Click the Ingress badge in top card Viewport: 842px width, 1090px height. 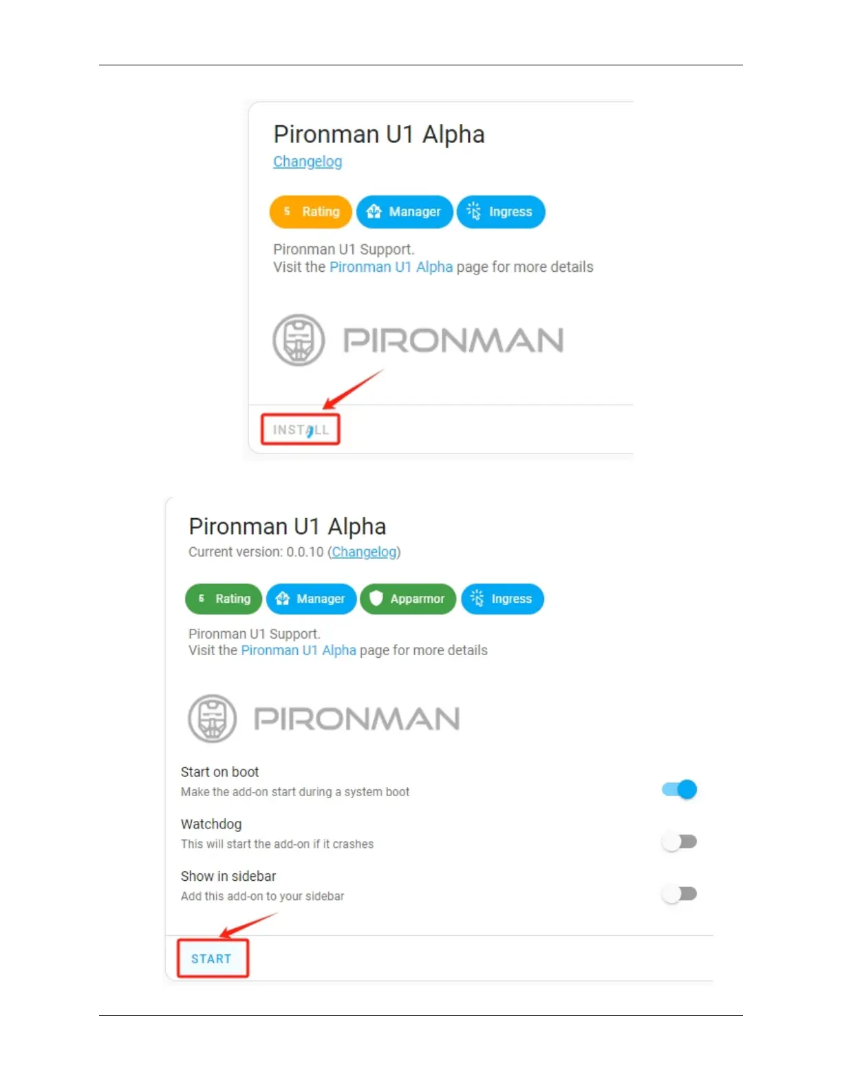tap(501, 212)
